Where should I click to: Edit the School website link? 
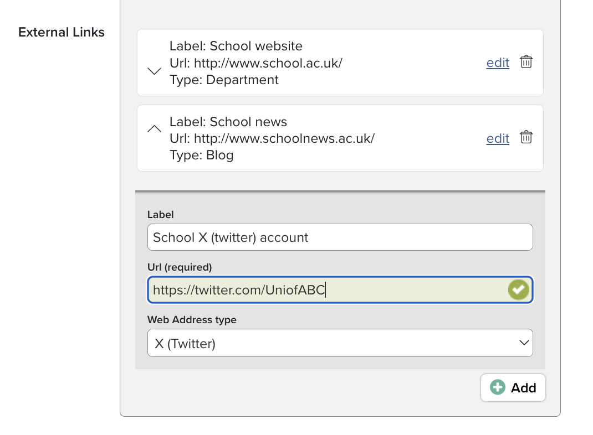pyautogui.click(x=497, y=63)
